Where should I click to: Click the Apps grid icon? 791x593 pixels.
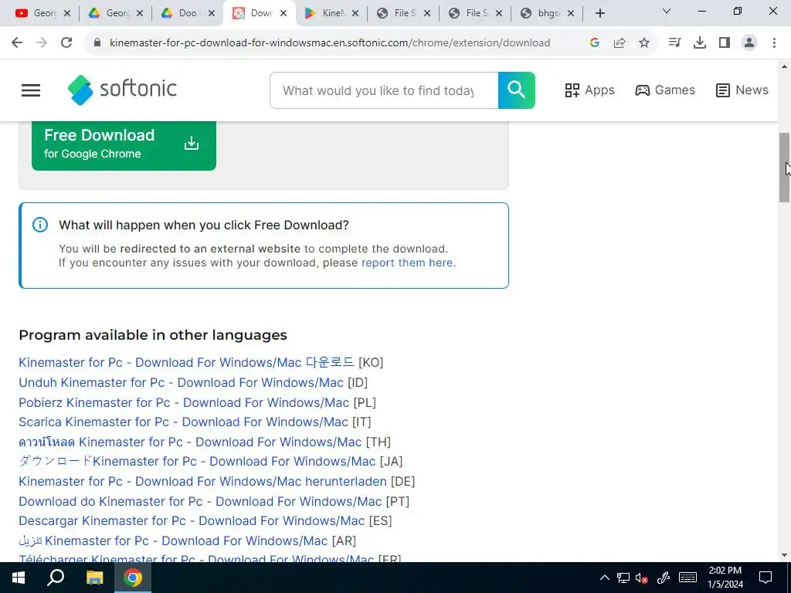pyautogui.click(x=572, y=90)
